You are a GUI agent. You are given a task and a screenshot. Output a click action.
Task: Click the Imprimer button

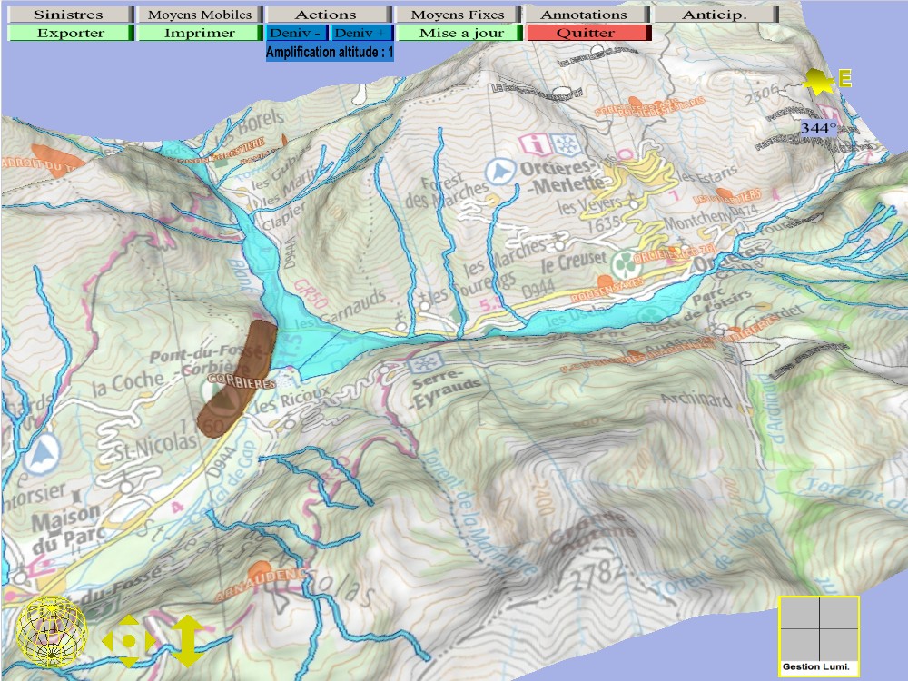tap(200, 33)
